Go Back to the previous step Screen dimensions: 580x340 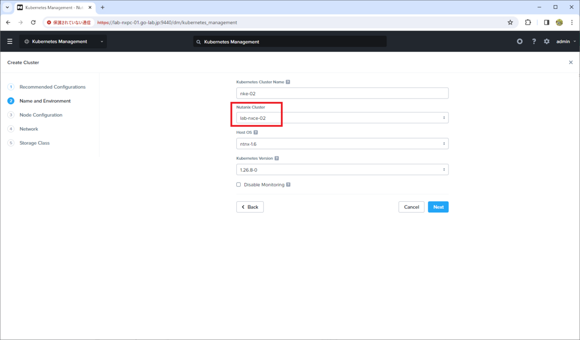[250, 207]
